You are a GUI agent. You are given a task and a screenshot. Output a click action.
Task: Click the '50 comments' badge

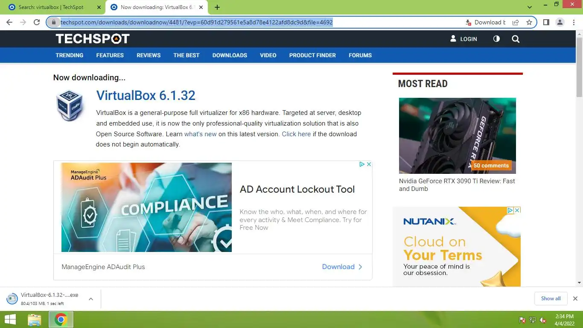[x=491, y=165]
